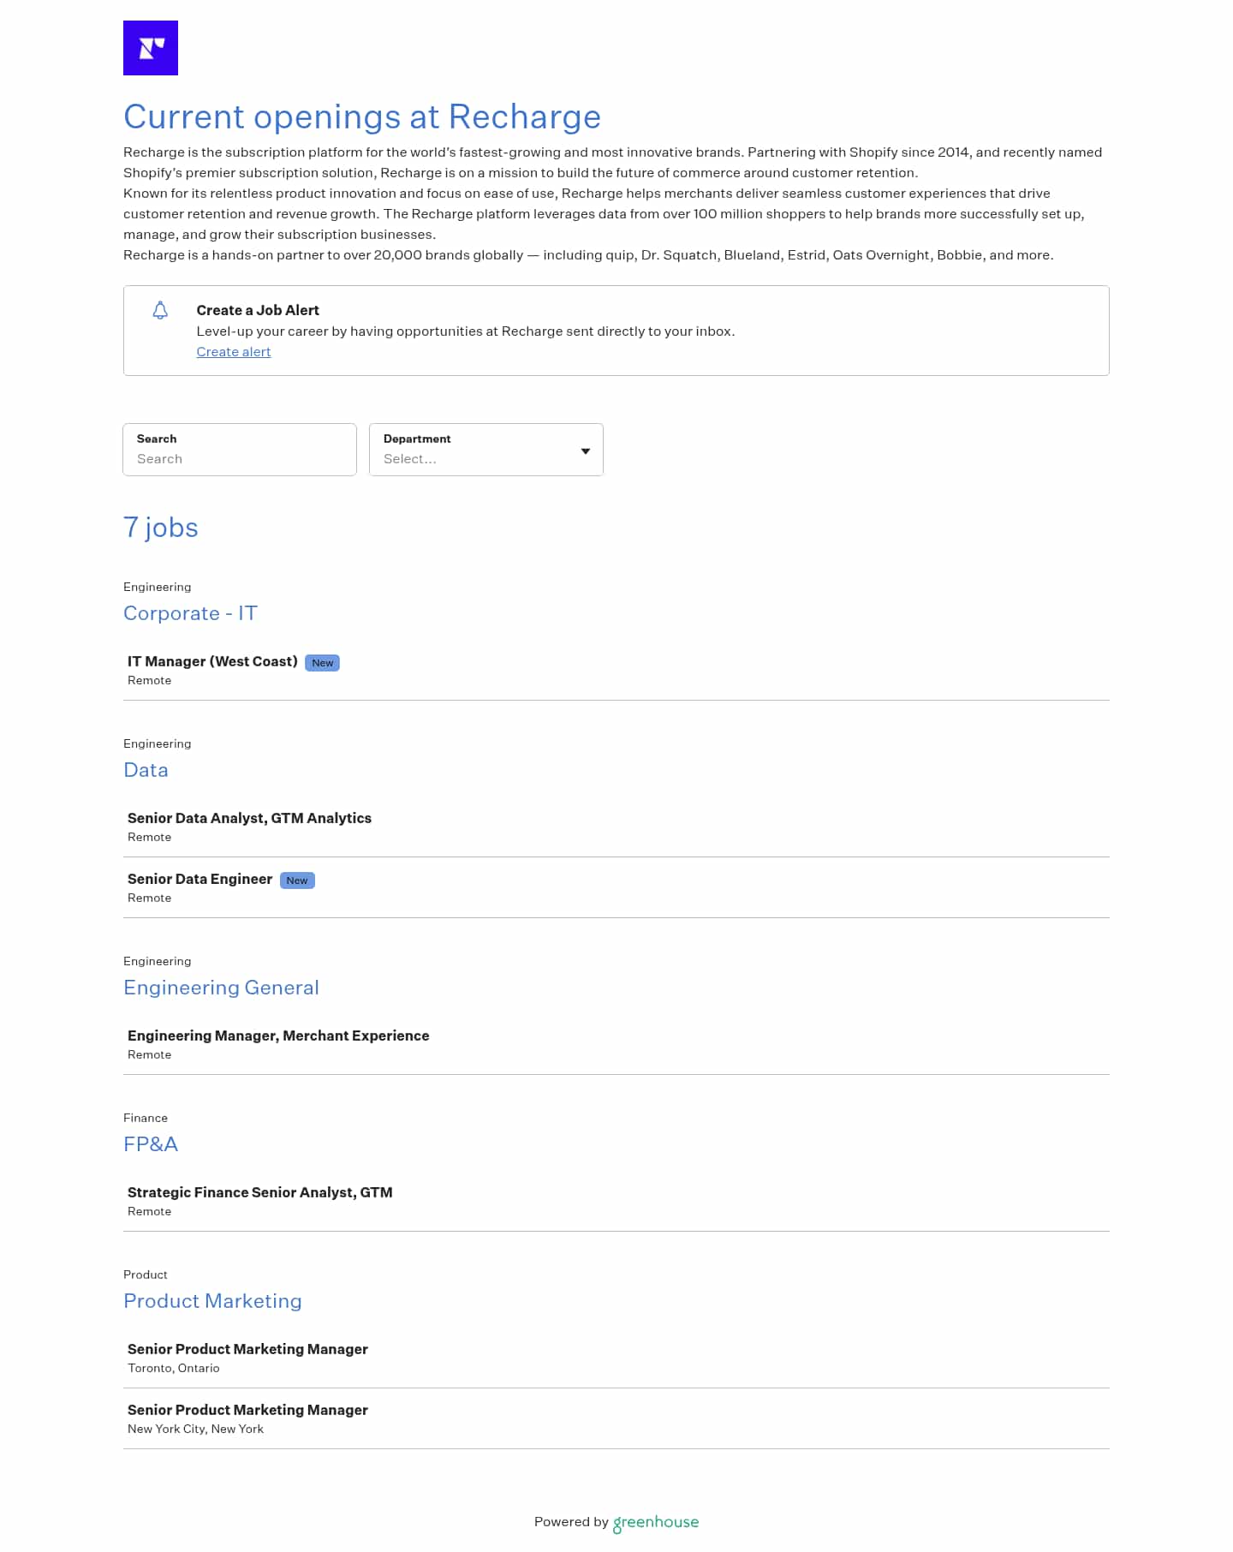The height and width of the screenshot is (1552, 1233).
Task: Click the Recharge logo icon
Action: [151, 48]
